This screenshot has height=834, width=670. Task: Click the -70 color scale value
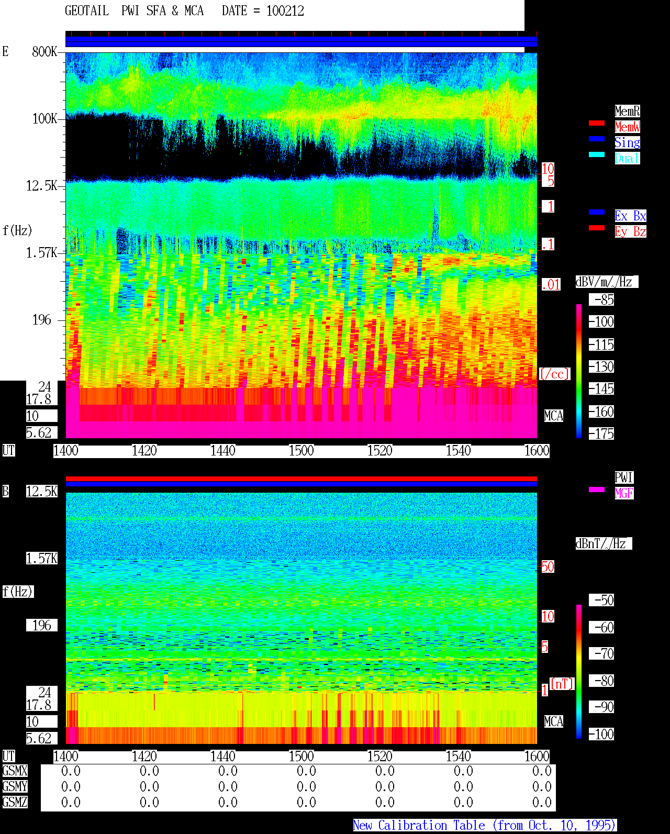tap(601, 653)
